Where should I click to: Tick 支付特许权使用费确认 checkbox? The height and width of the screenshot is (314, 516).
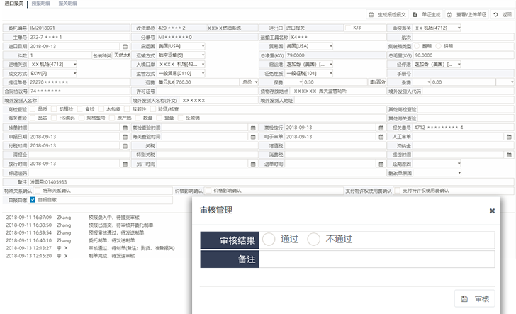tap(397, 191)
